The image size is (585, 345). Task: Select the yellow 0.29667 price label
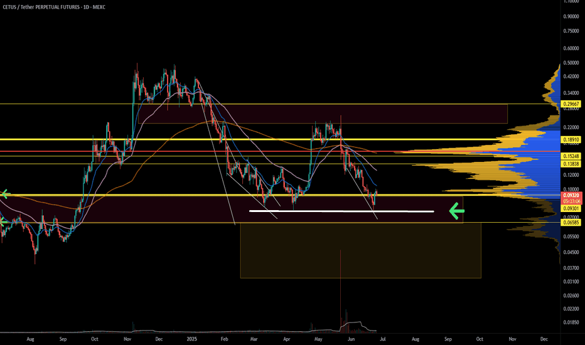pos(571,104)
